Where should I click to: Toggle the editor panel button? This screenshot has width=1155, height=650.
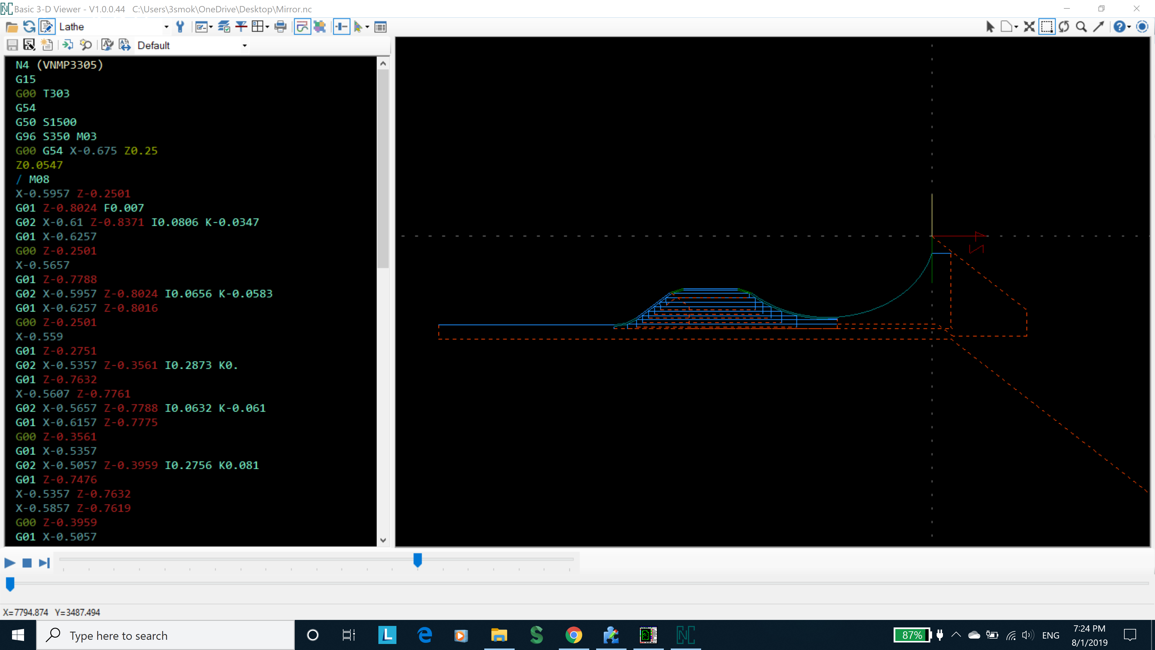(47, 27)
